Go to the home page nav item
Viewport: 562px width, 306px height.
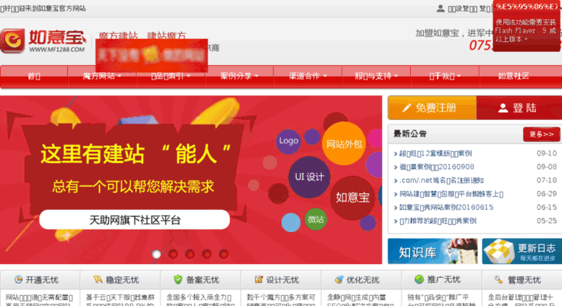[34, 76]
